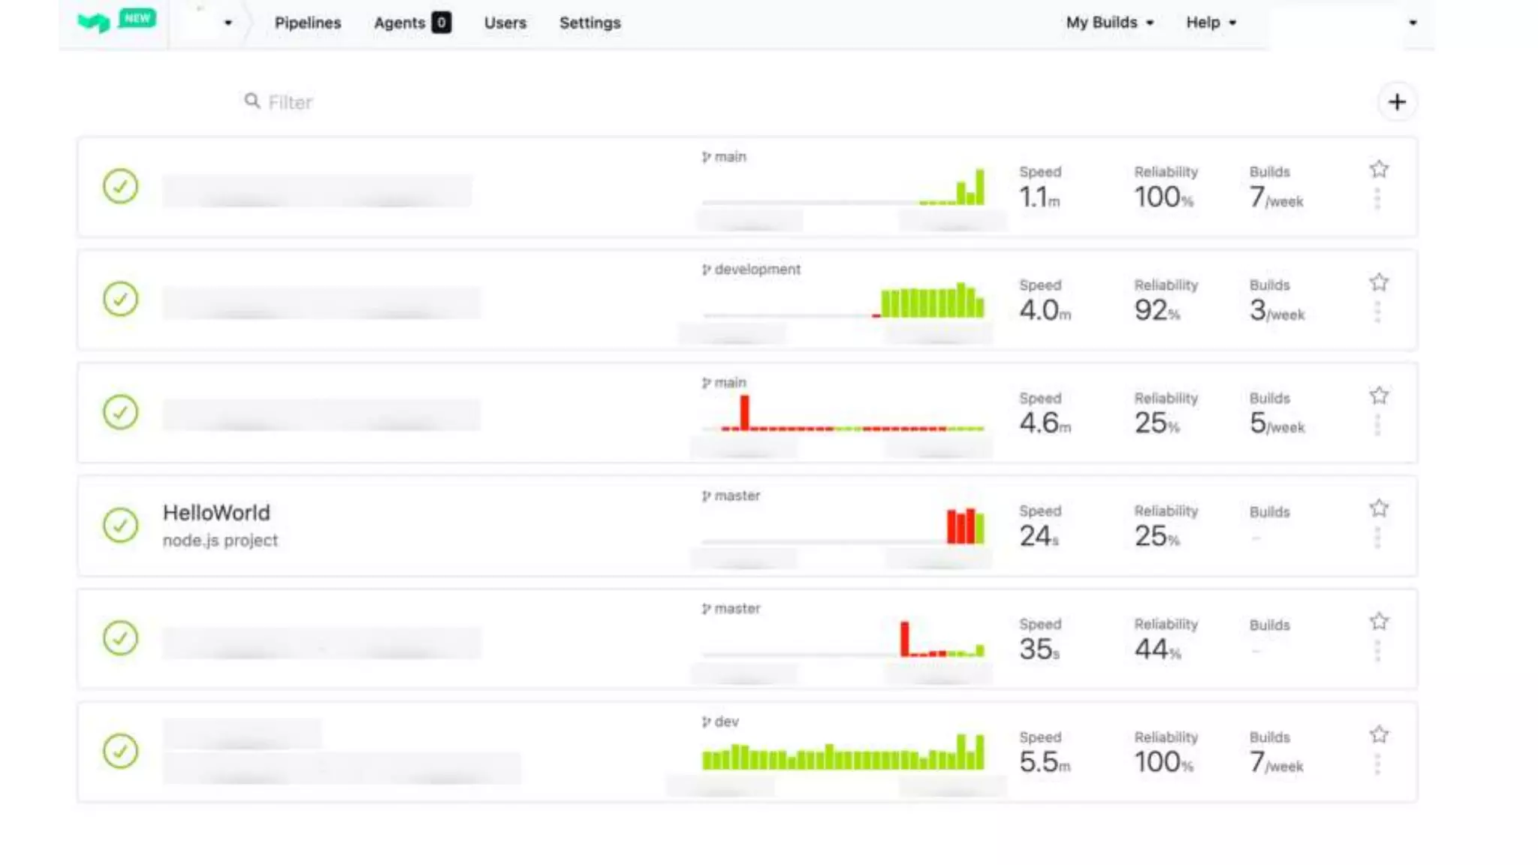Toggle favorite star on development pipeline
The image size is (1538, 865).
coord(1379,282)
